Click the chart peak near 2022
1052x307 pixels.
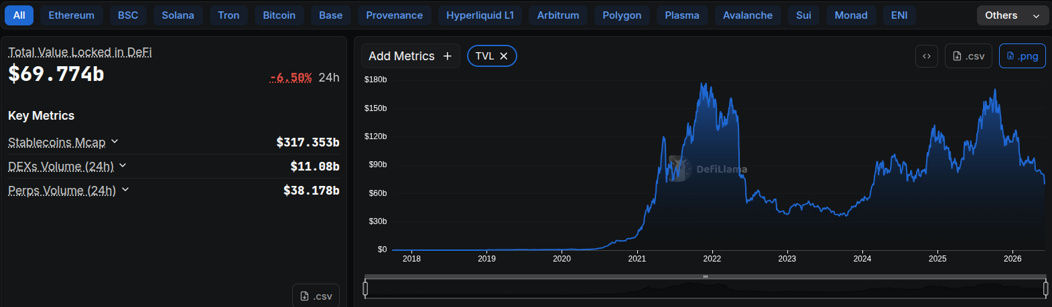pos(702,84)
